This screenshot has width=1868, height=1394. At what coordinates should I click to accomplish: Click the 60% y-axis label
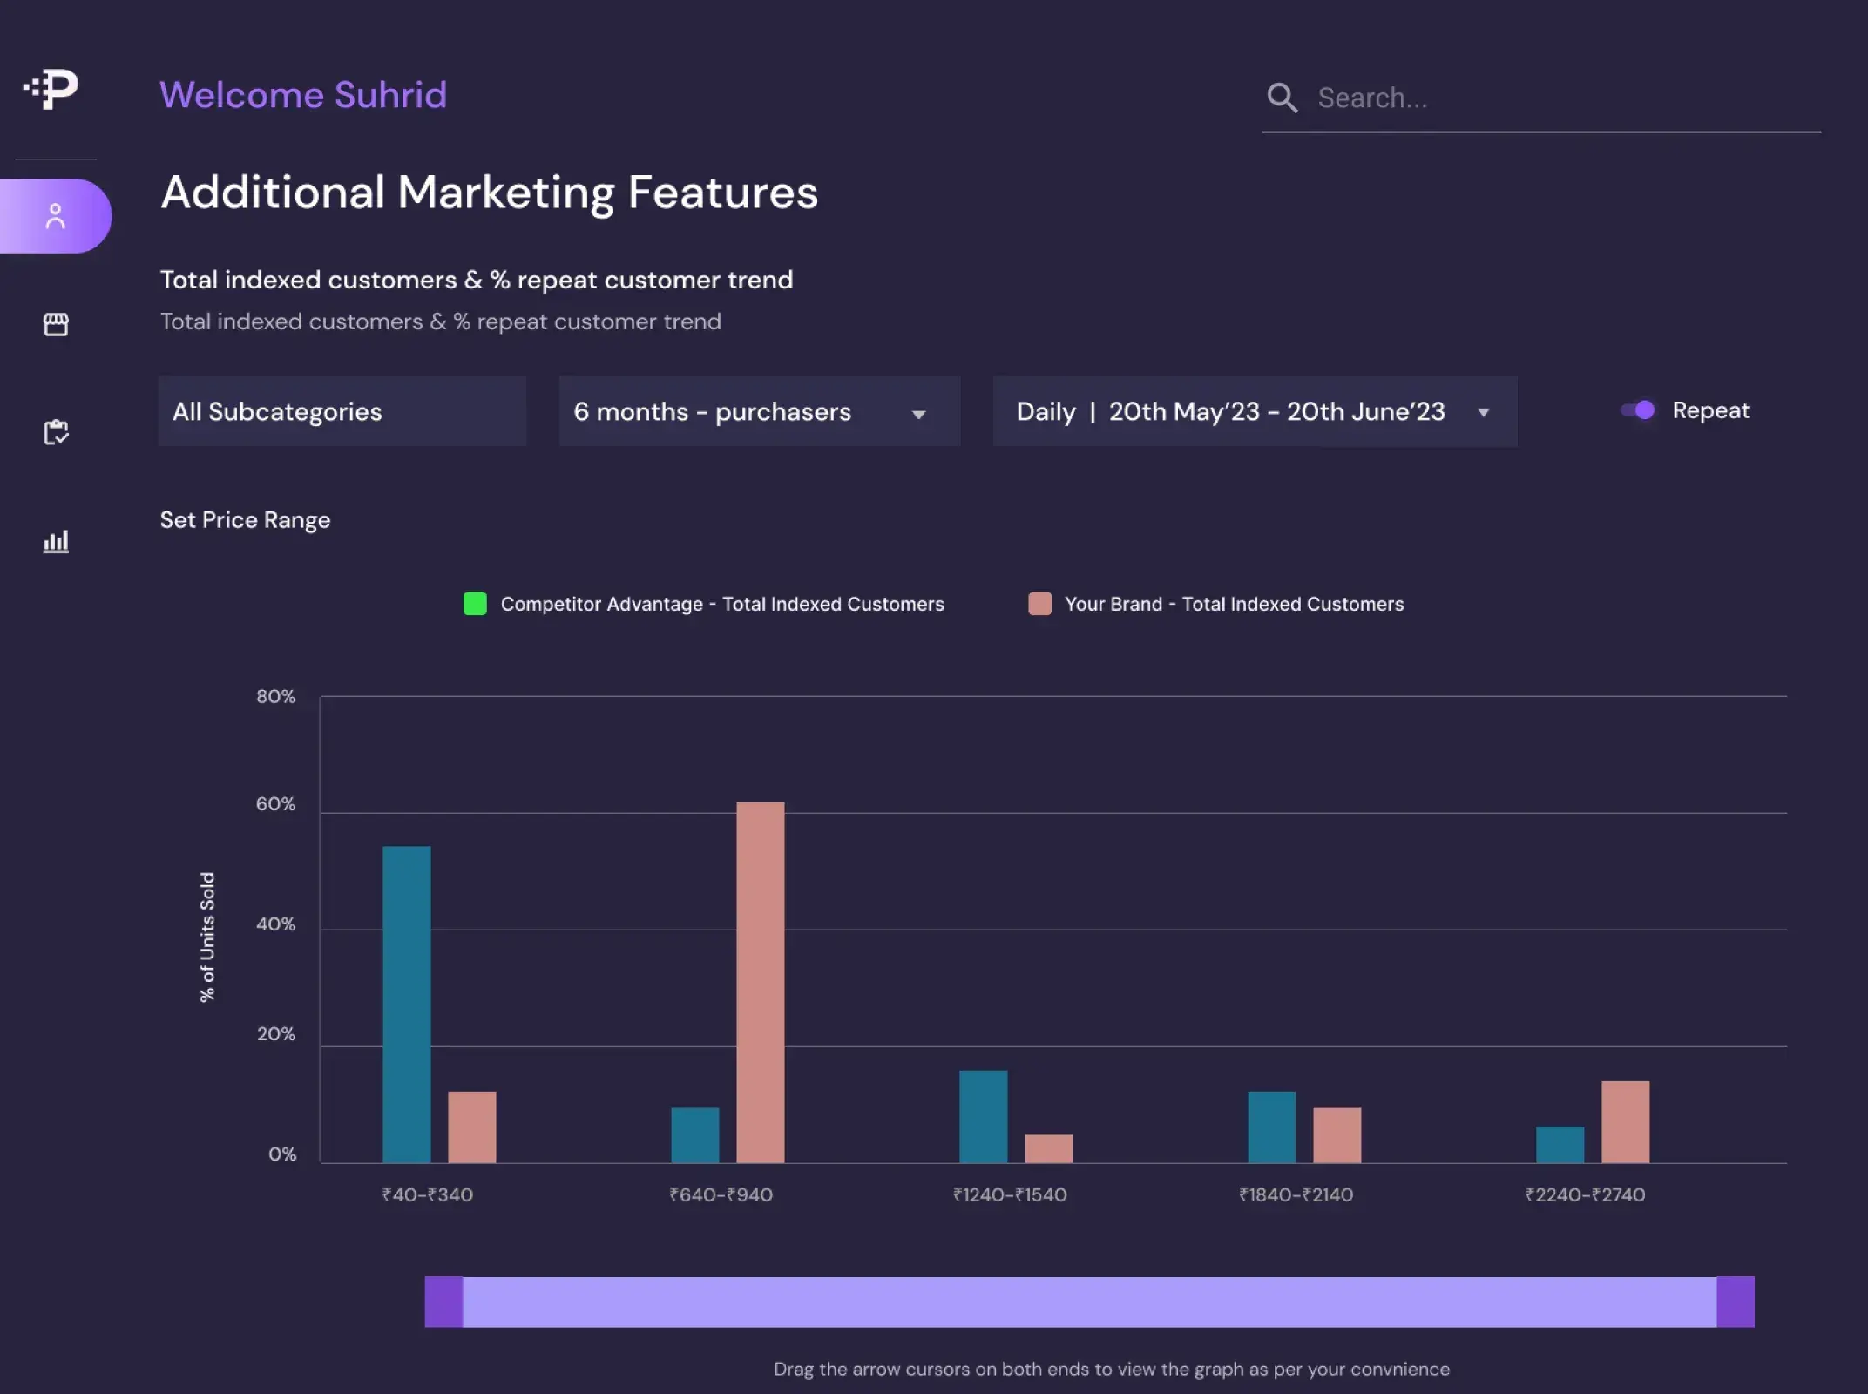[276, 803]
